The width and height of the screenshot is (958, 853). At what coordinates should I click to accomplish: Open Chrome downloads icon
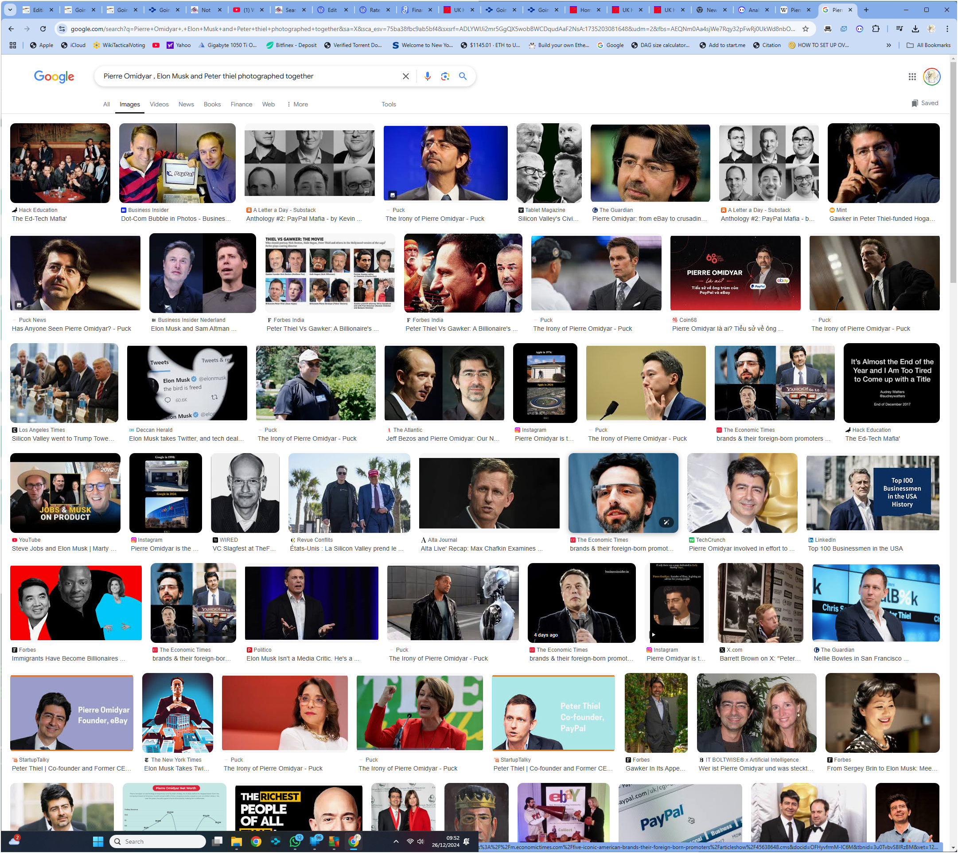(x=915, y=29)
